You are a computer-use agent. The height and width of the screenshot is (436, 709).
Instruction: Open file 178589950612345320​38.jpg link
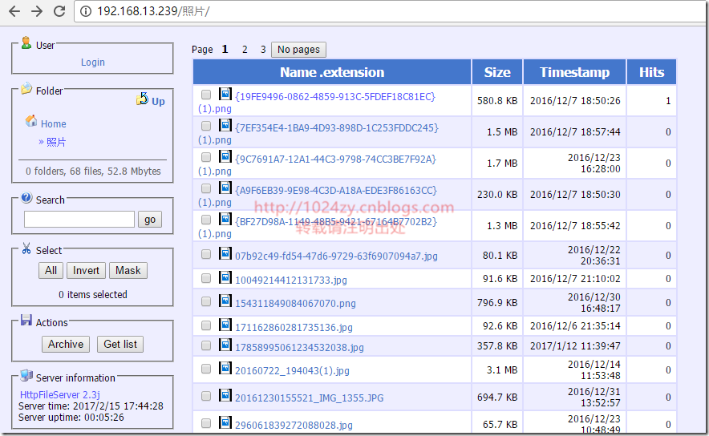pos(299,348)
